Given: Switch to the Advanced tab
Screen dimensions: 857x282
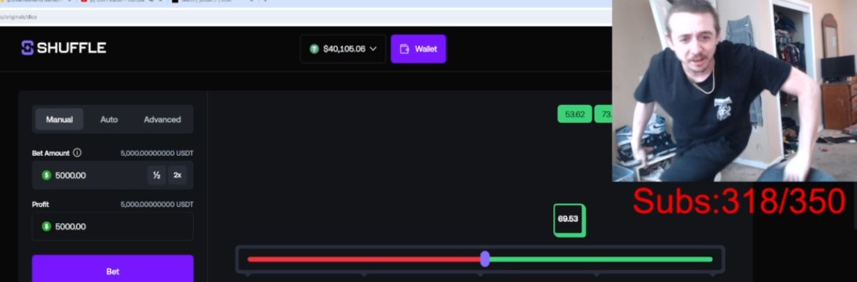Looking at the screenshot, I should 162,120.
